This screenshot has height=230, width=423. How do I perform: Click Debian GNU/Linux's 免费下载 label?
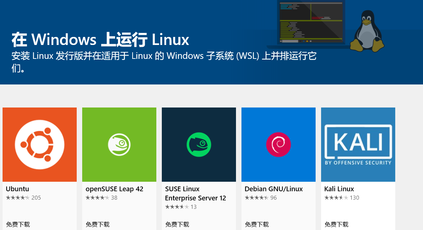click(x=256, y=224)
